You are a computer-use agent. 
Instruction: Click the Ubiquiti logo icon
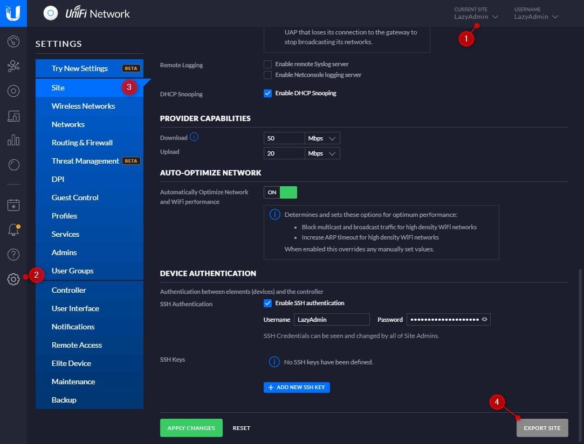13,13
